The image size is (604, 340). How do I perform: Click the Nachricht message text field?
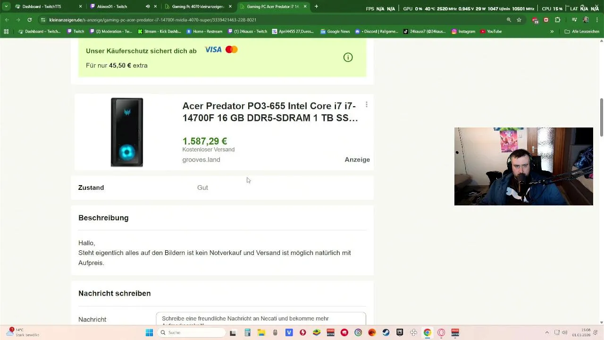261,319
